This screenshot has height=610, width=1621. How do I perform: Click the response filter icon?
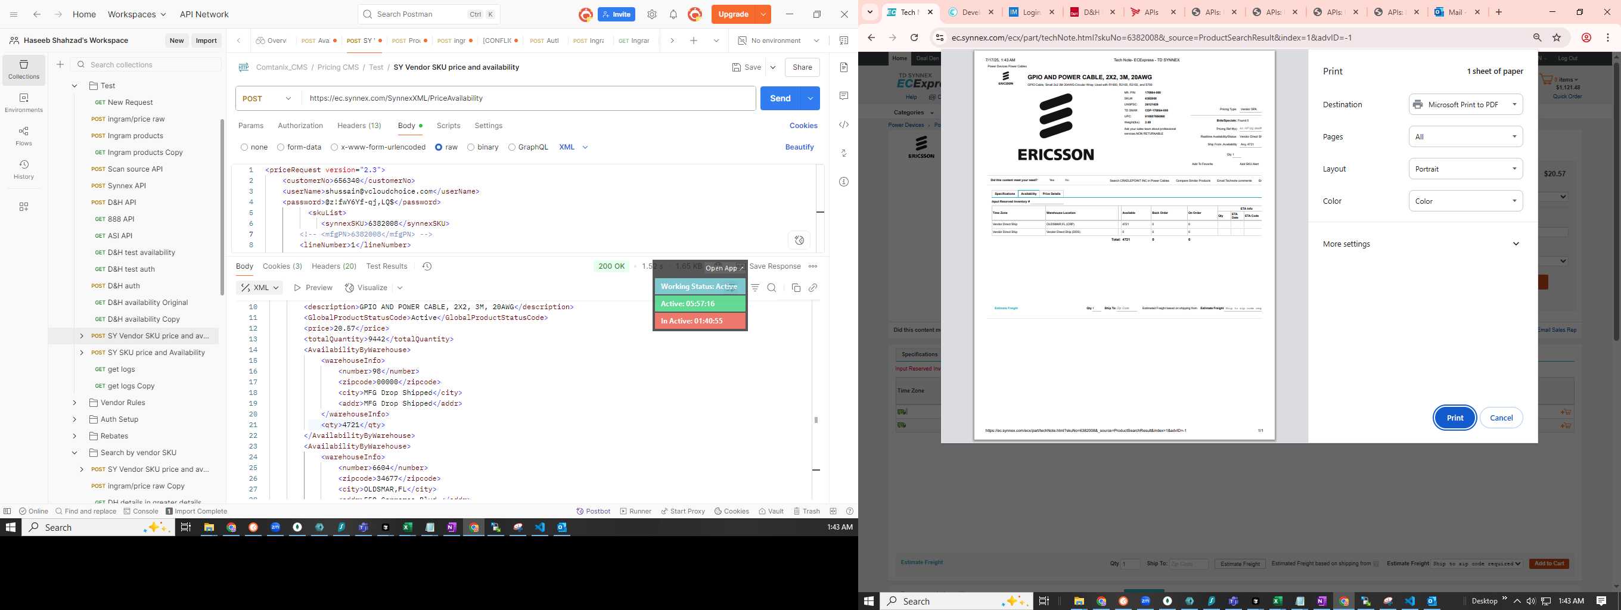(755, 287)
